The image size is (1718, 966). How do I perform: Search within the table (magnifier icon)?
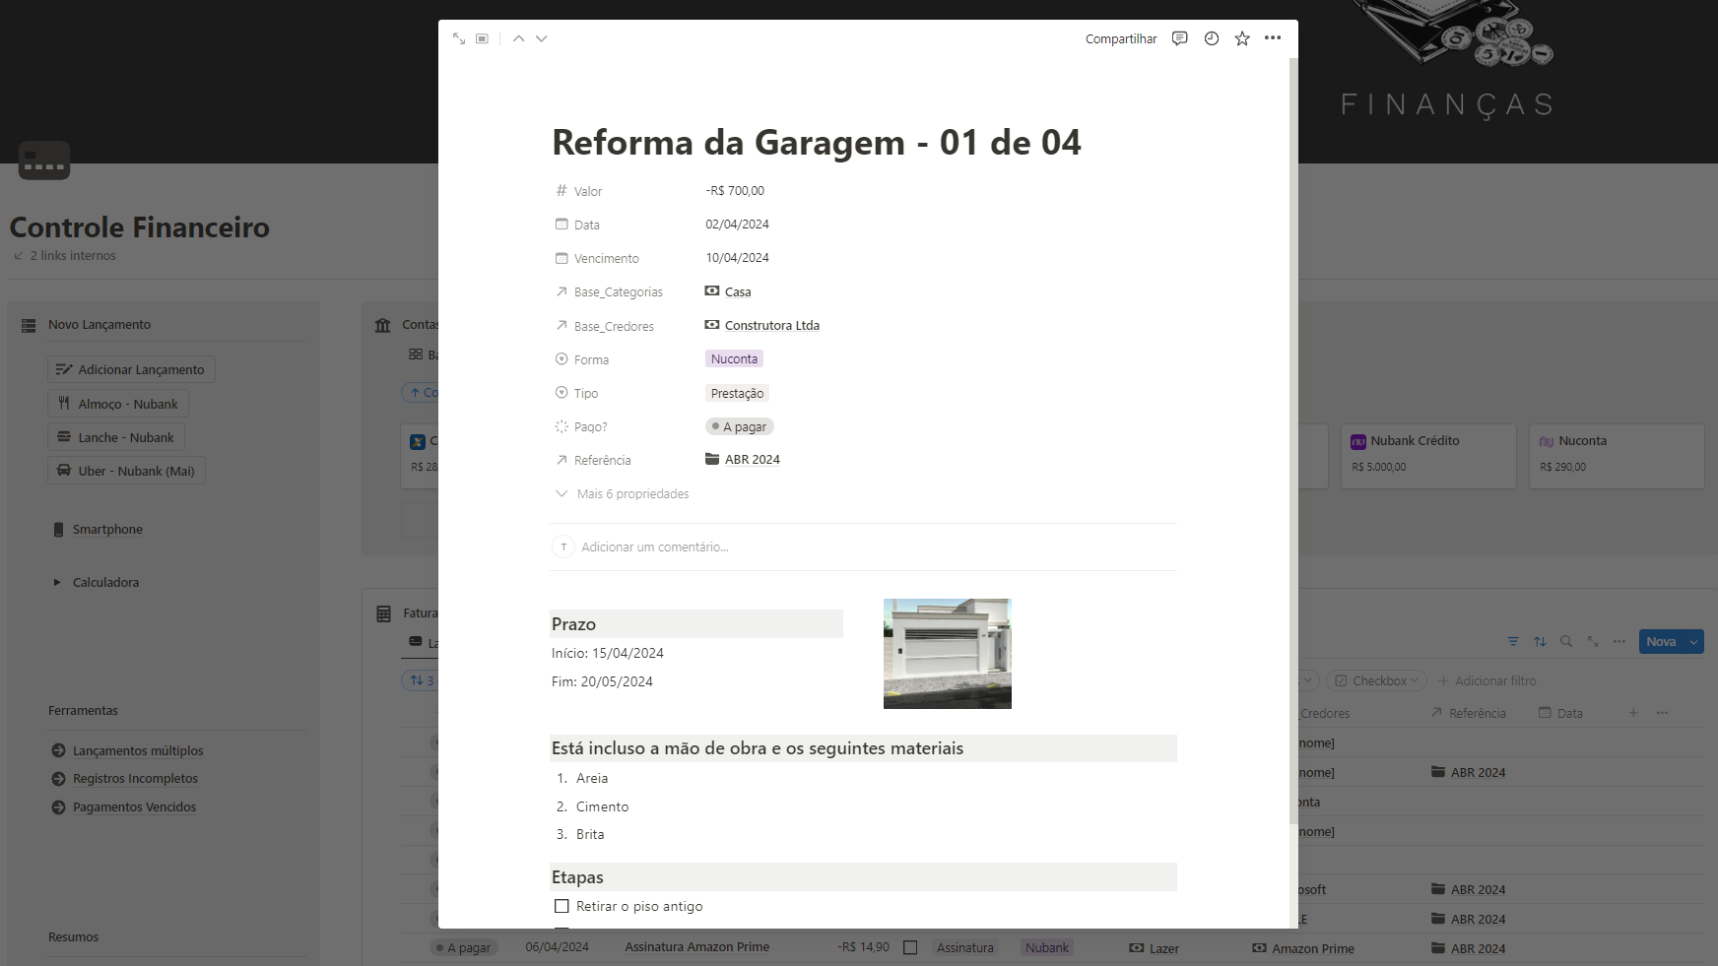tap(1566, 641)
